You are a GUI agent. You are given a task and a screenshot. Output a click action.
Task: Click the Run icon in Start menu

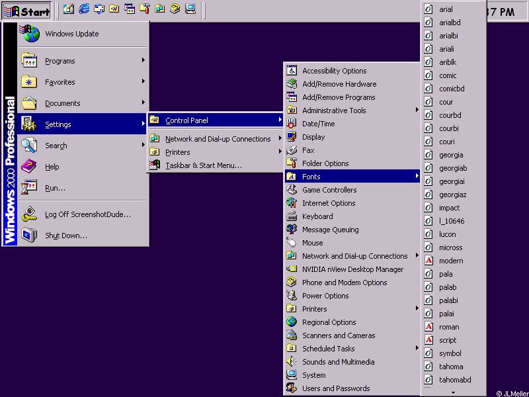(29, 188)
